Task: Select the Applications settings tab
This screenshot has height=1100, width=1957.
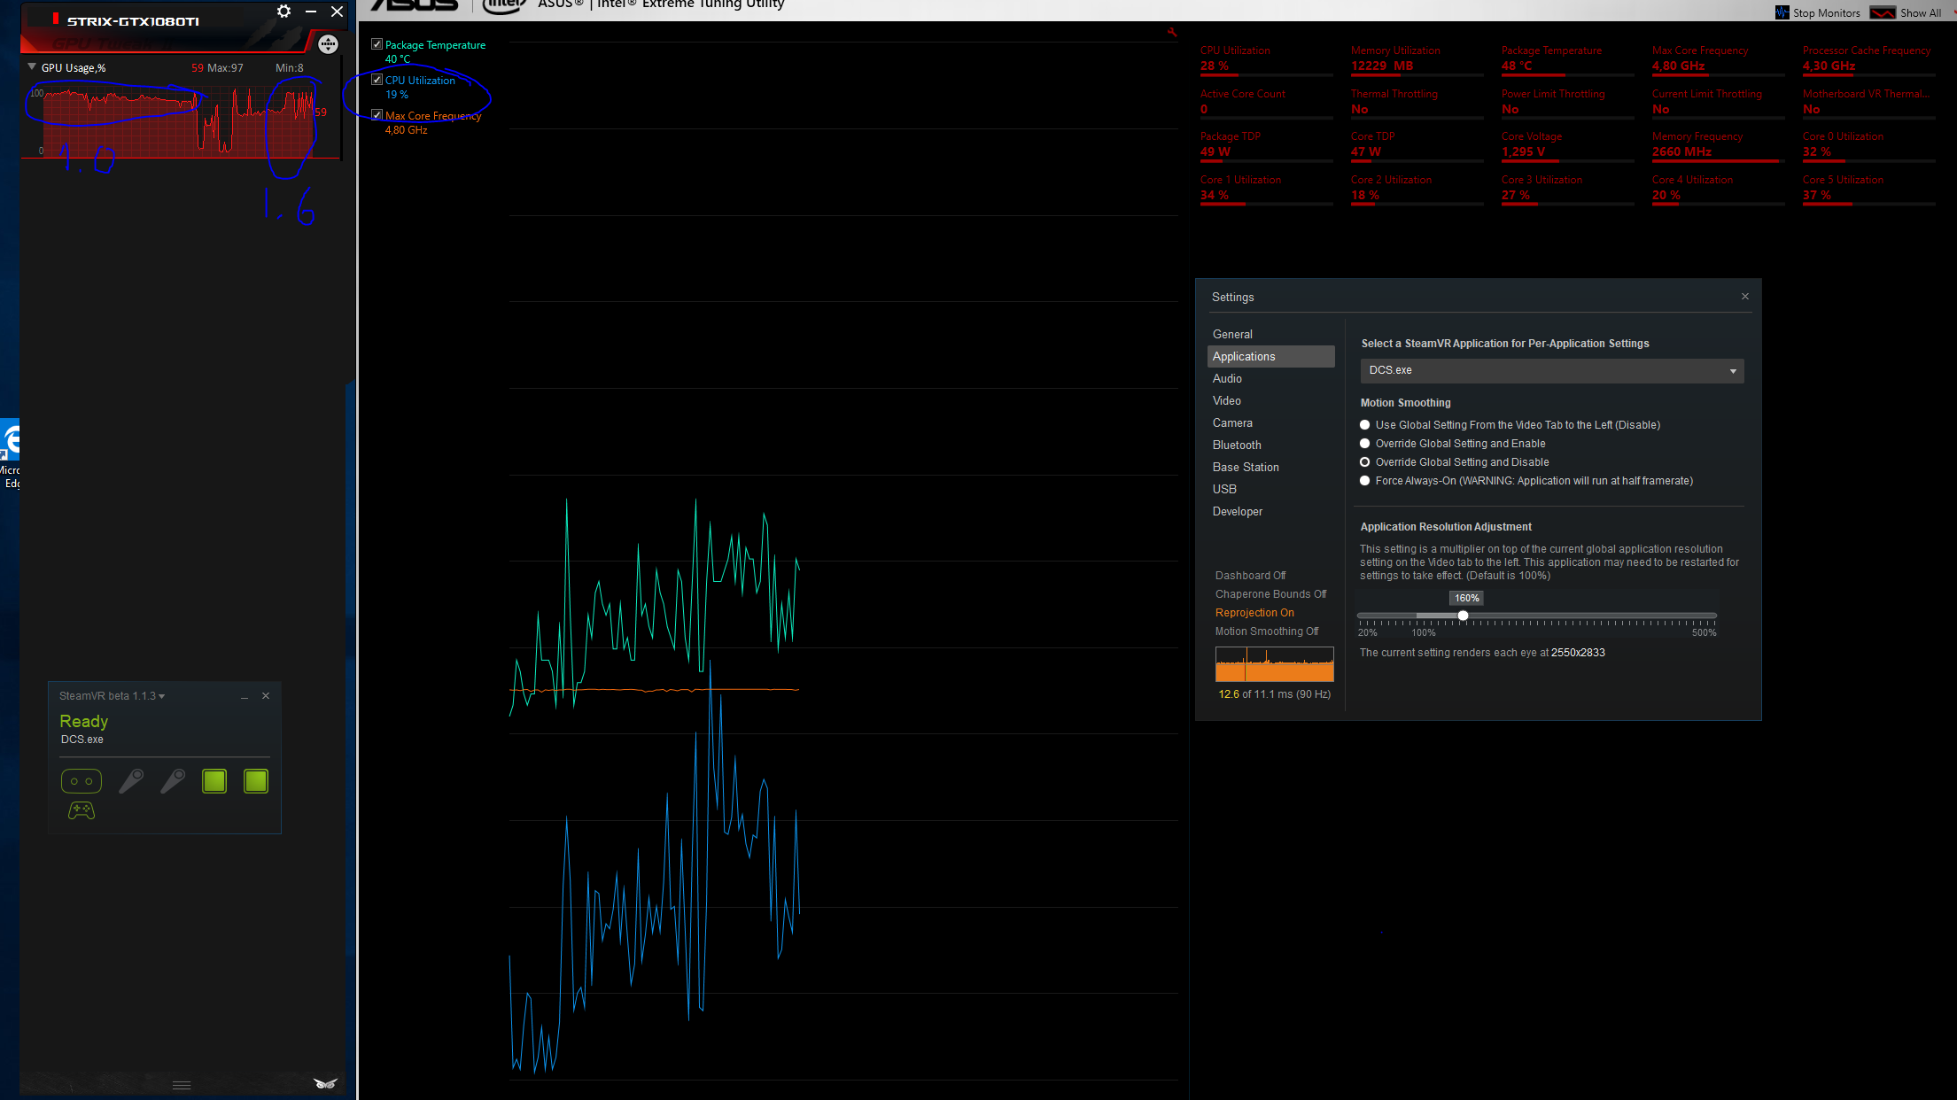Action: click(1271, 356)
